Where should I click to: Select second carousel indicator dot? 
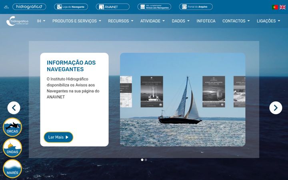click(x=146, y=160)
